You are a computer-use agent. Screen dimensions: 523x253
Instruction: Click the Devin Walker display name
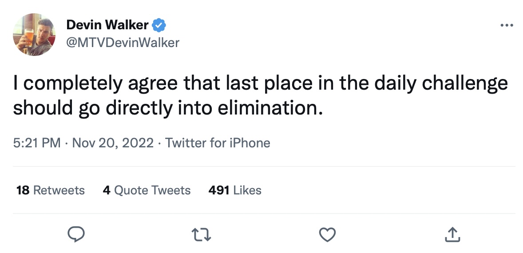pyautogui.click(x=107, y=25)
